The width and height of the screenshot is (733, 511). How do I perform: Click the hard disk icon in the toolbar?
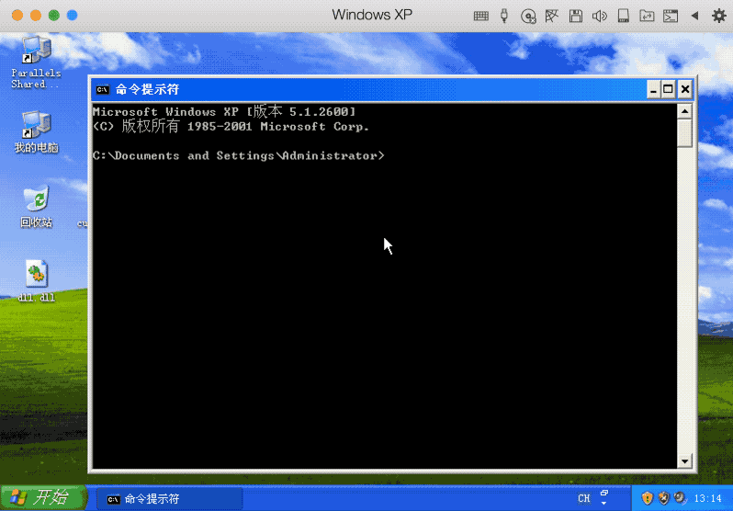pos(623,16)
